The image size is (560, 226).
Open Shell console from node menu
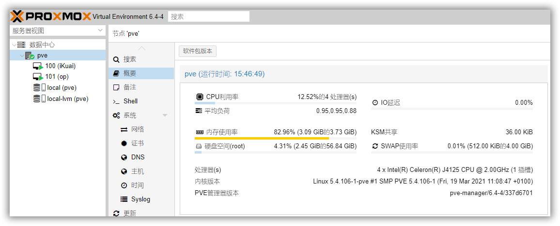[x=130, y=101]
